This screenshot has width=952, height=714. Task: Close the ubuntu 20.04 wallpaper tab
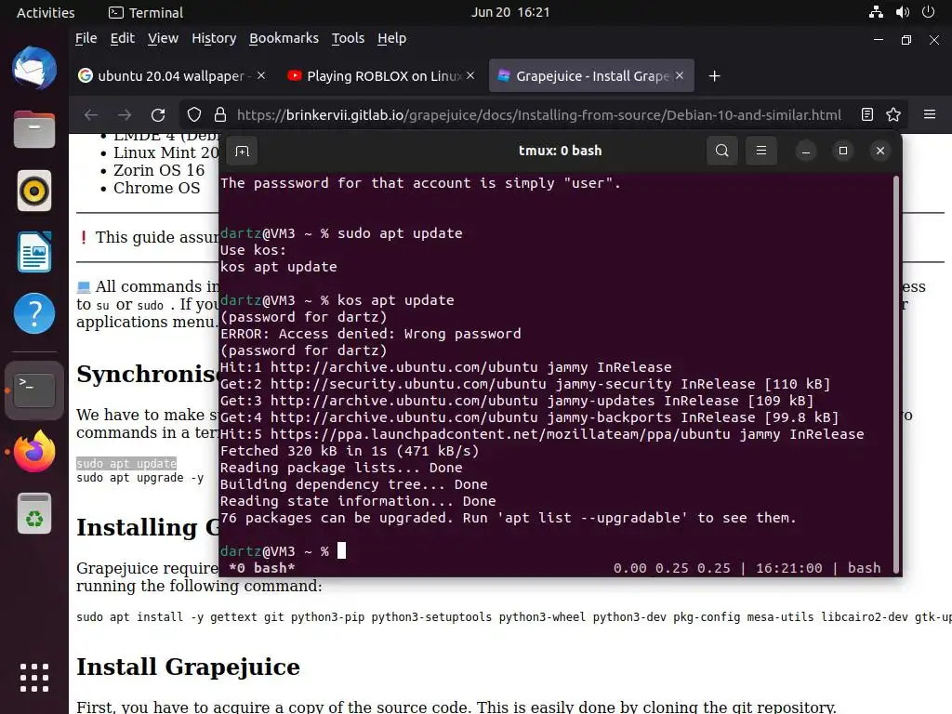[x=261, y=75]
